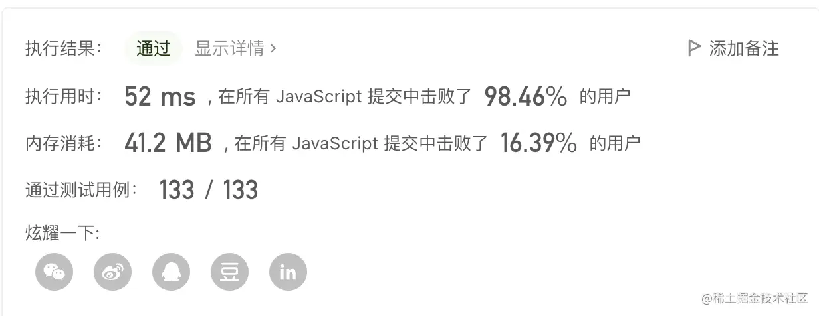Share result via LinkedIn icon

tap(288, 272)
